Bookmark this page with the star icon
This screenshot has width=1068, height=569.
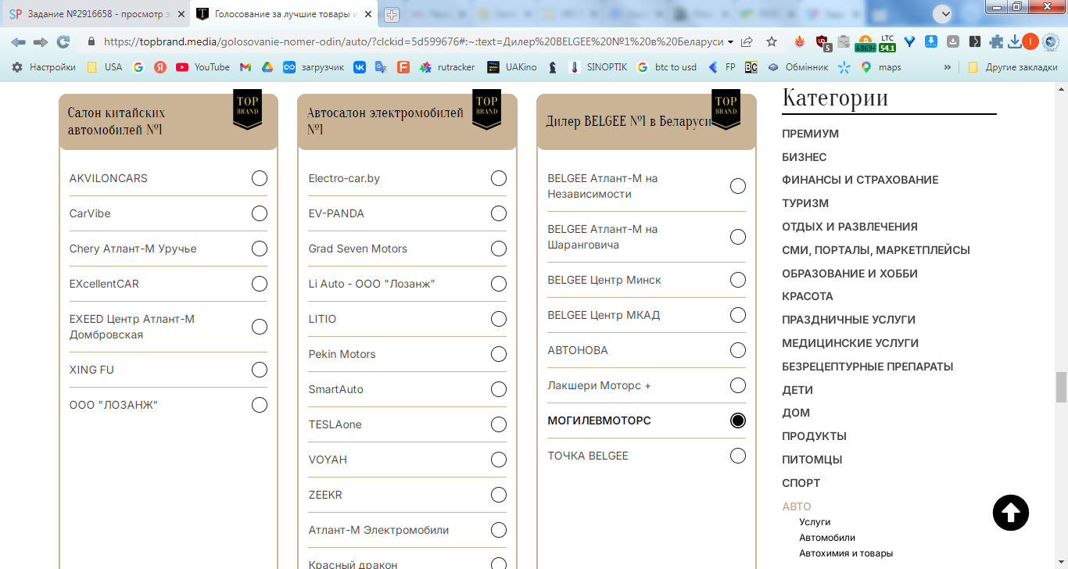pyautogui.click(x=772, y=42)
